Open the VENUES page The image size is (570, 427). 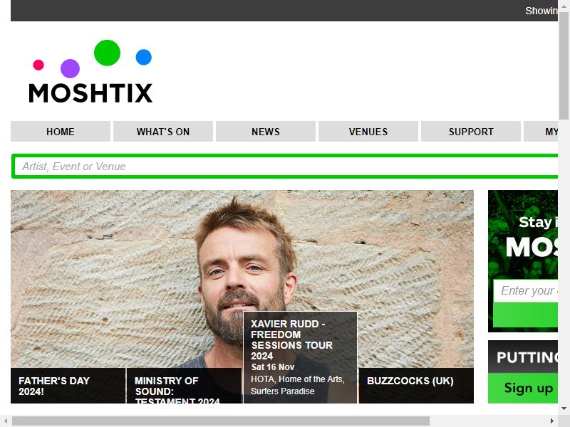[x=368, y=132]
